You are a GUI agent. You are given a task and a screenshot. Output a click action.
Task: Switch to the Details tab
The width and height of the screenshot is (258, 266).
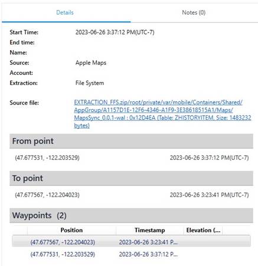65,12
